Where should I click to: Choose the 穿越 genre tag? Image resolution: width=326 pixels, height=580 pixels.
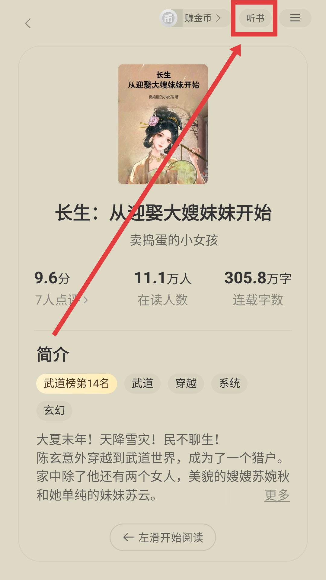[186, 383]
